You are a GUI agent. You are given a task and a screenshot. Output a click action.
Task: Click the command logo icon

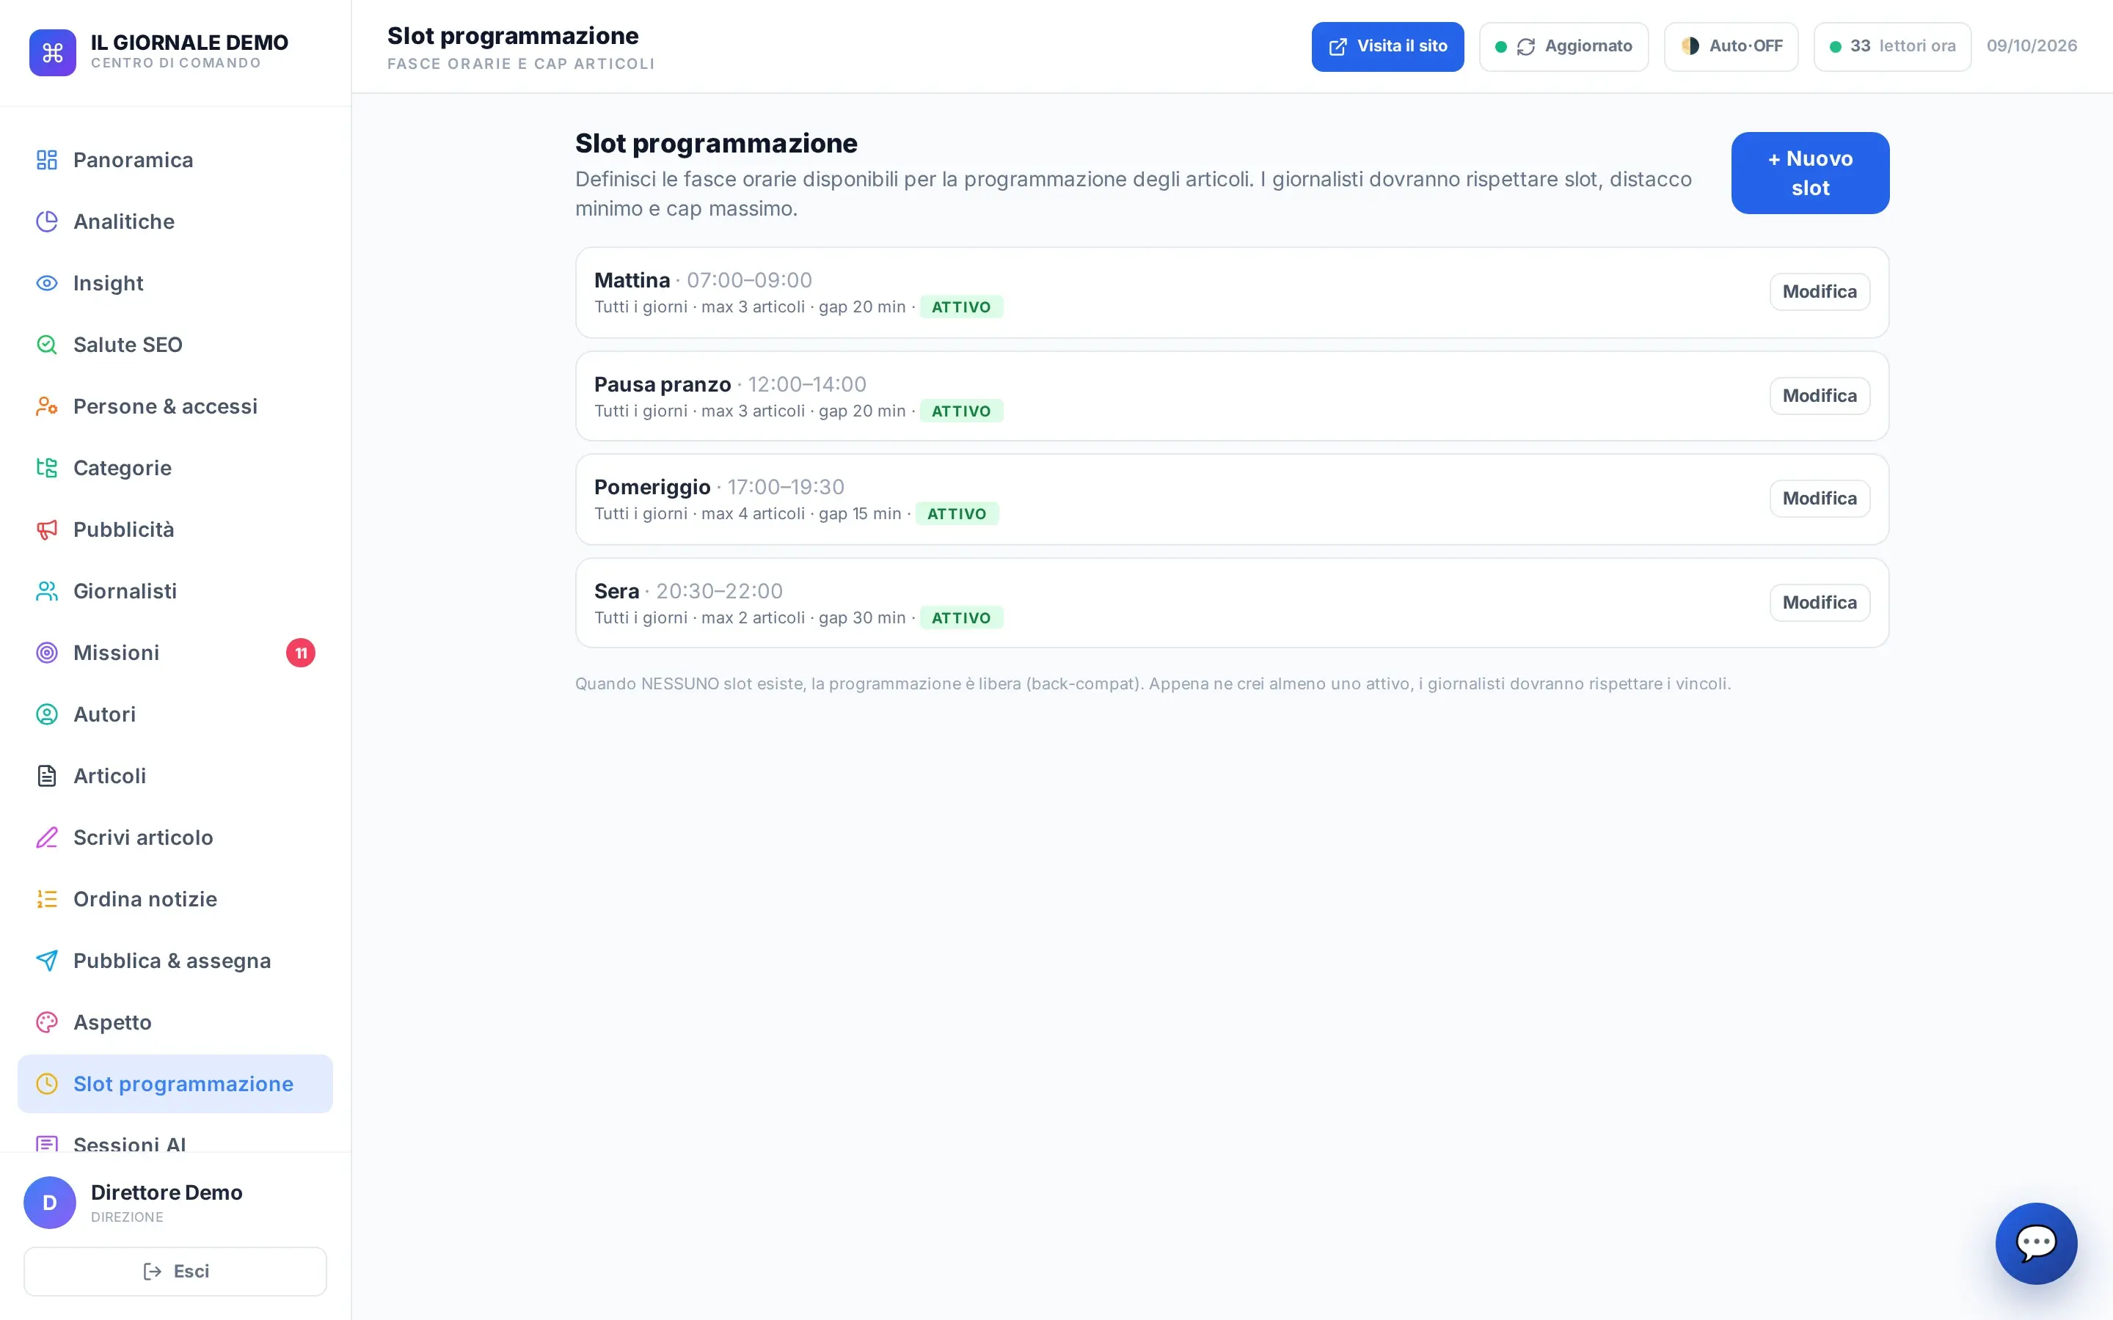coord(52,52)
